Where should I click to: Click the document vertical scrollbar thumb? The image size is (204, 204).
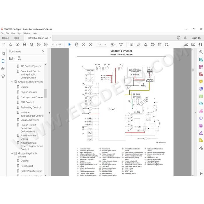pyautogui.click(x=193, y=70)
